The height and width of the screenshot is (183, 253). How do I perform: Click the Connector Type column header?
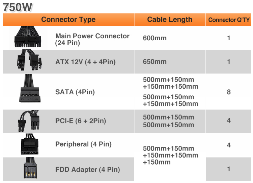[x=68, y=19]
